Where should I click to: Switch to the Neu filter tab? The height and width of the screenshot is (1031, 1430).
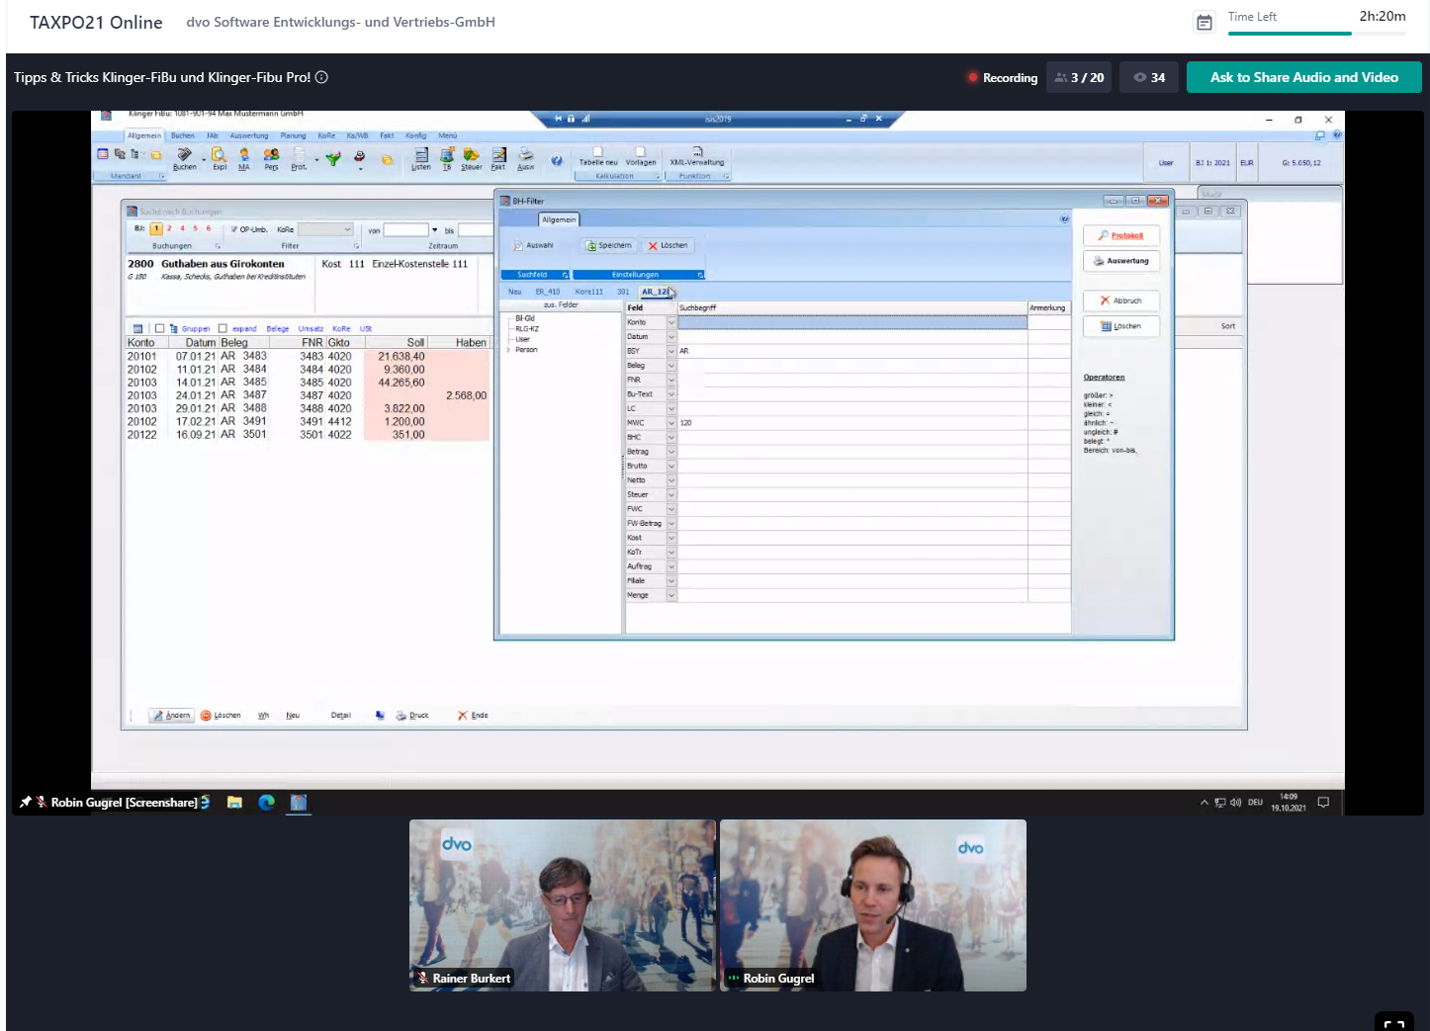[514, 292]
